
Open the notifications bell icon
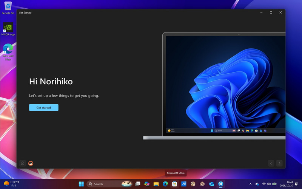[296, 184]
